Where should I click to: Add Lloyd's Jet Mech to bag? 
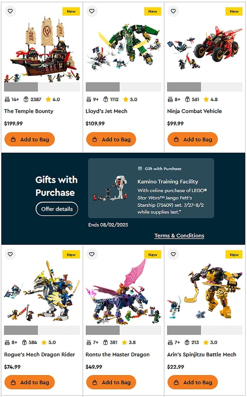click(111, 139)
